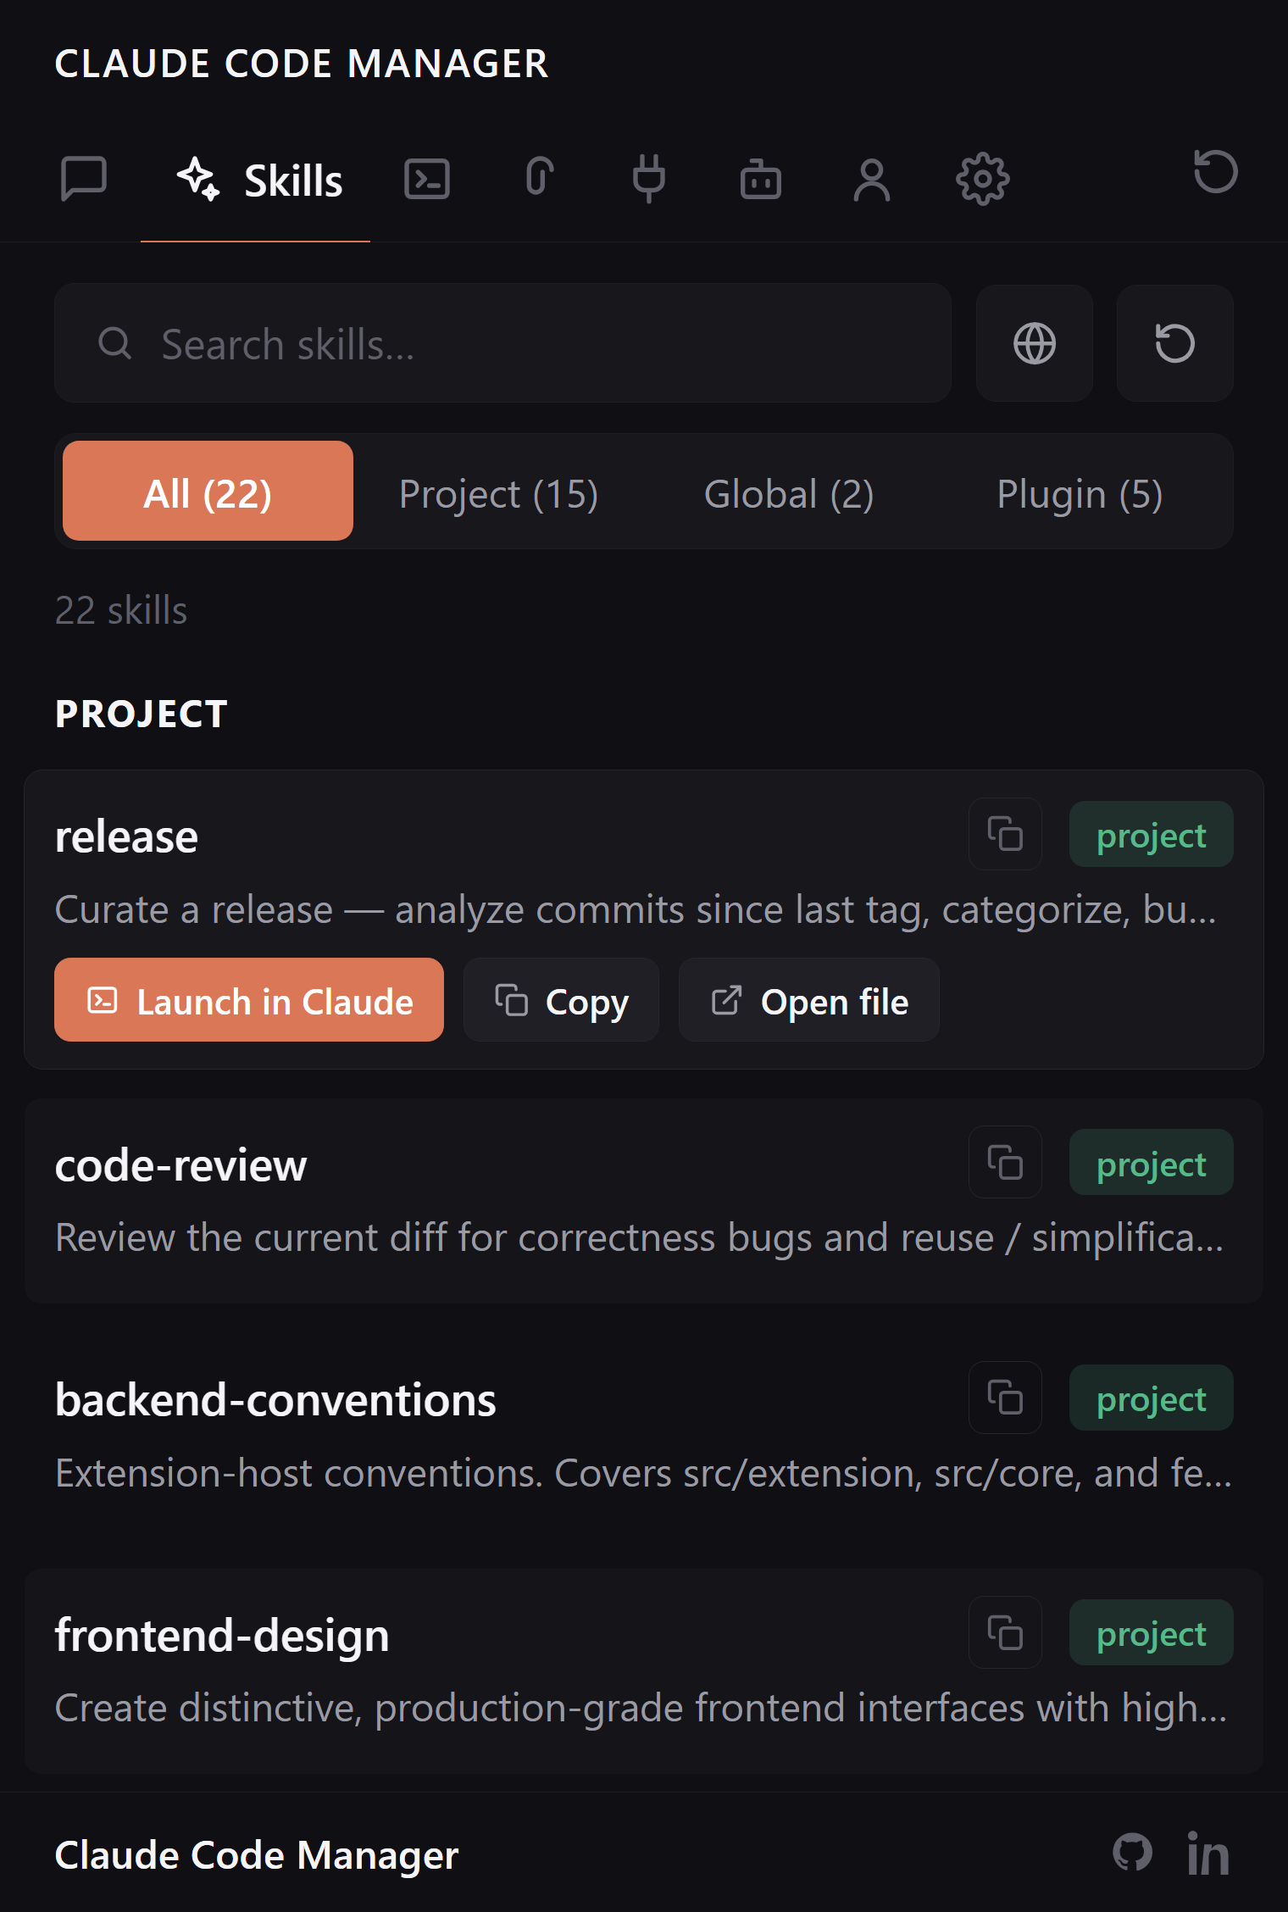Expand the frontend-design skill card
This screenshot has height=1912, width=1288.
(x=643, y=1671)
